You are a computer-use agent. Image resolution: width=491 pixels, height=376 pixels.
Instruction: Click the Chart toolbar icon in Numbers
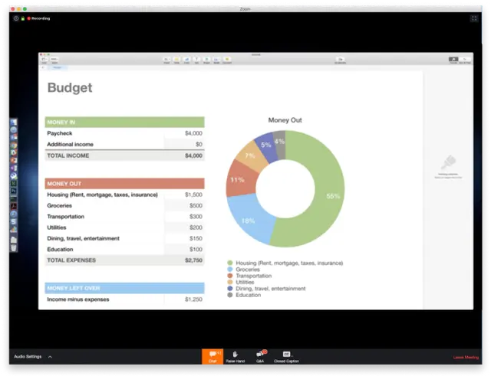(186, 60)
